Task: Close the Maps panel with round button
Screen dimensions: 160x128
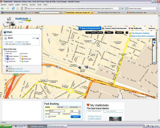Action: tap(41, 28)
